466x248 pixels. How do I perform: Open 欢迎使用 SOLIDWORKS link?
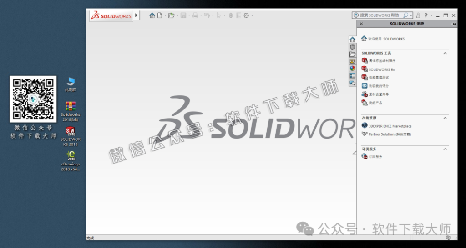point(386,39)
